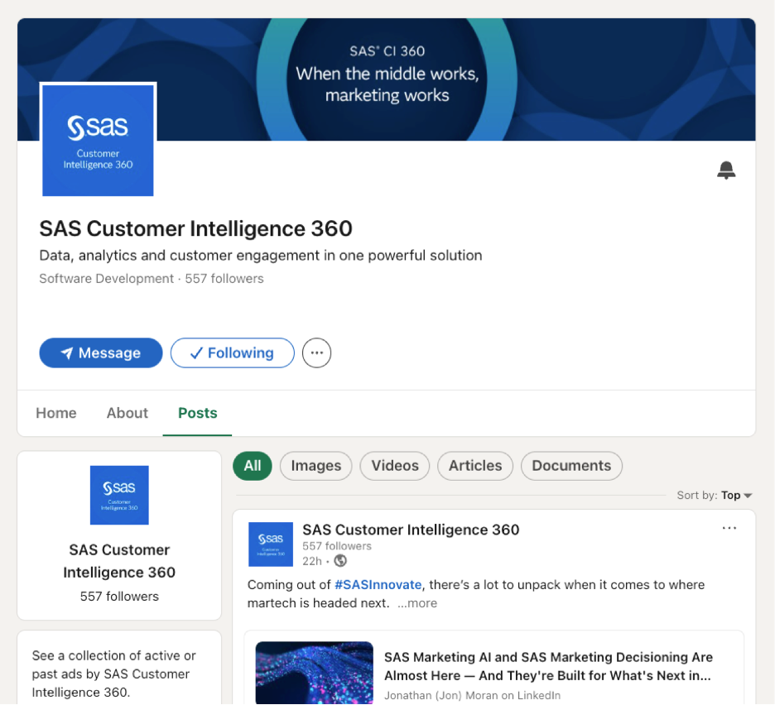This screenshot has width=775, height=705.
Task: Click the notification bell icon
Action: [x=726, y=170]
